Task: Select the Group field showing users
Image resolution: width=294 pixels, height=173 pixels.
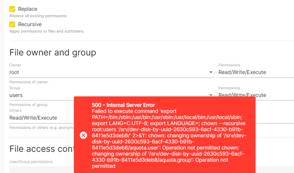Action: click(x=40, y=95)
